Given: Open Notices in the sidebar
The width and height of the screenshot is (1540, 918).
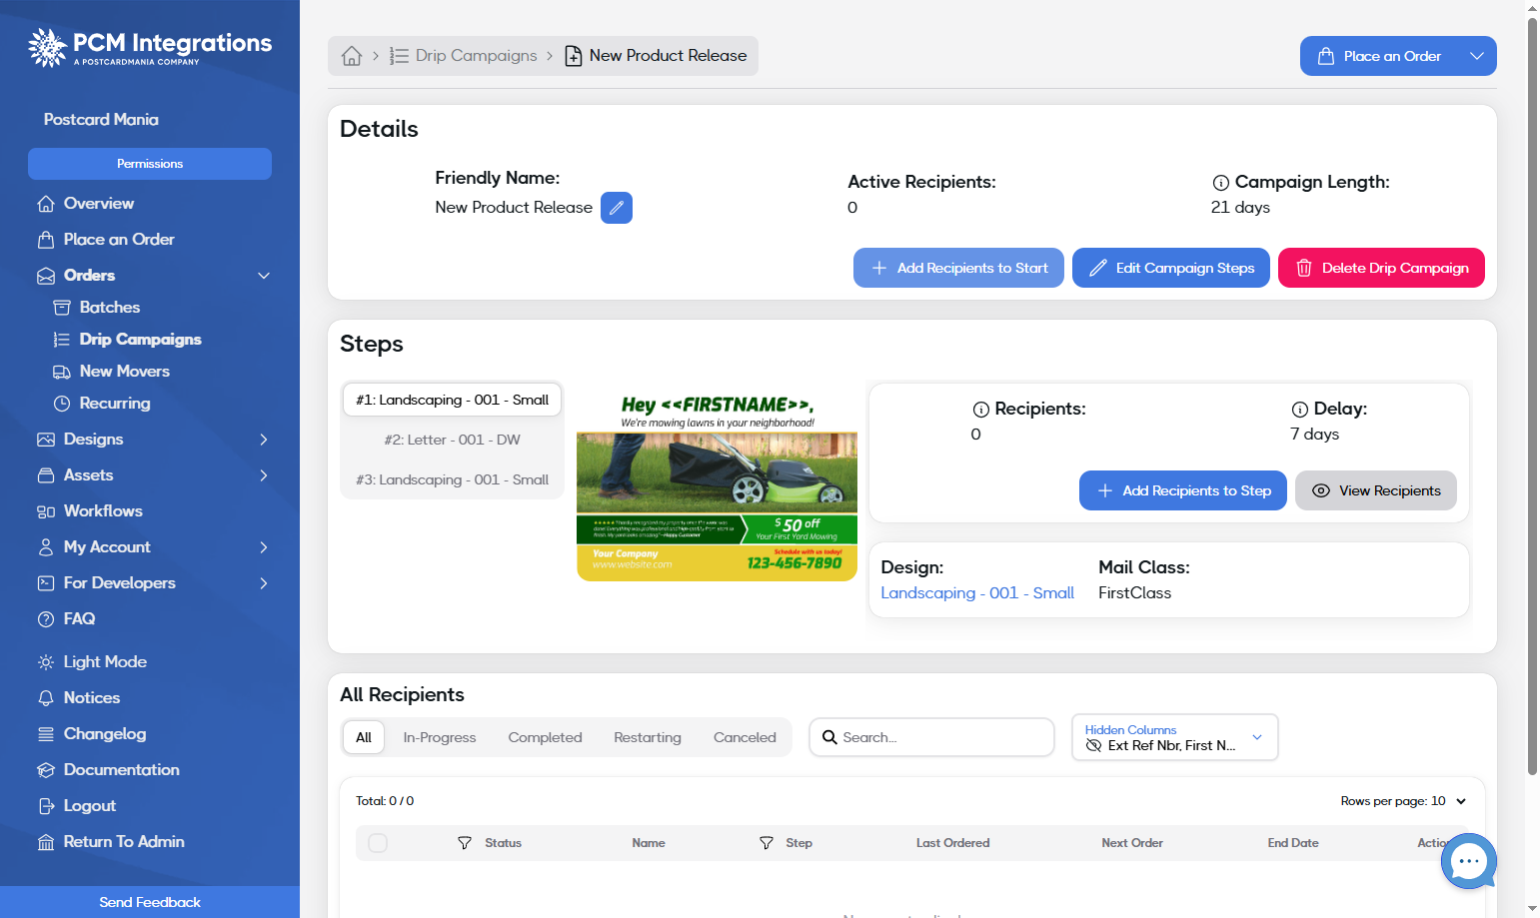Looking at the screenshot, I should (x=92, y=698).
